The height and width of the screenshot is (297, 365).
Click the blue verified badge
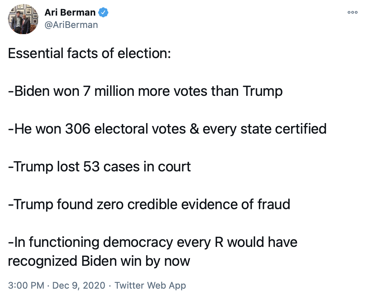(104, 13)
